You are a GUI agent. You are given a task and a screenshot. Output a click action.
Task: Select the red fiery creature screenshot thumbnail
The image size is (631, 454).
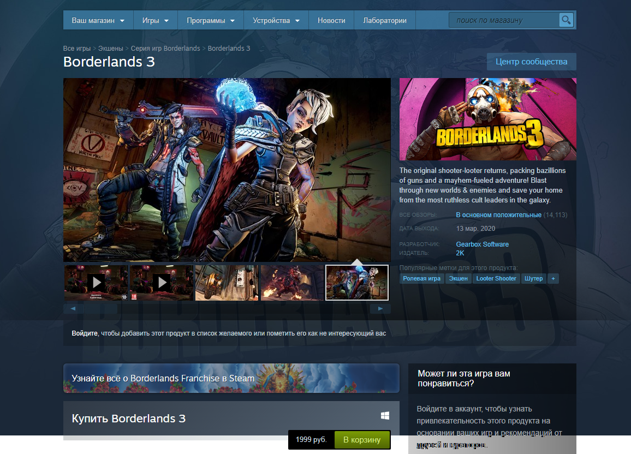tap(292, 282)
